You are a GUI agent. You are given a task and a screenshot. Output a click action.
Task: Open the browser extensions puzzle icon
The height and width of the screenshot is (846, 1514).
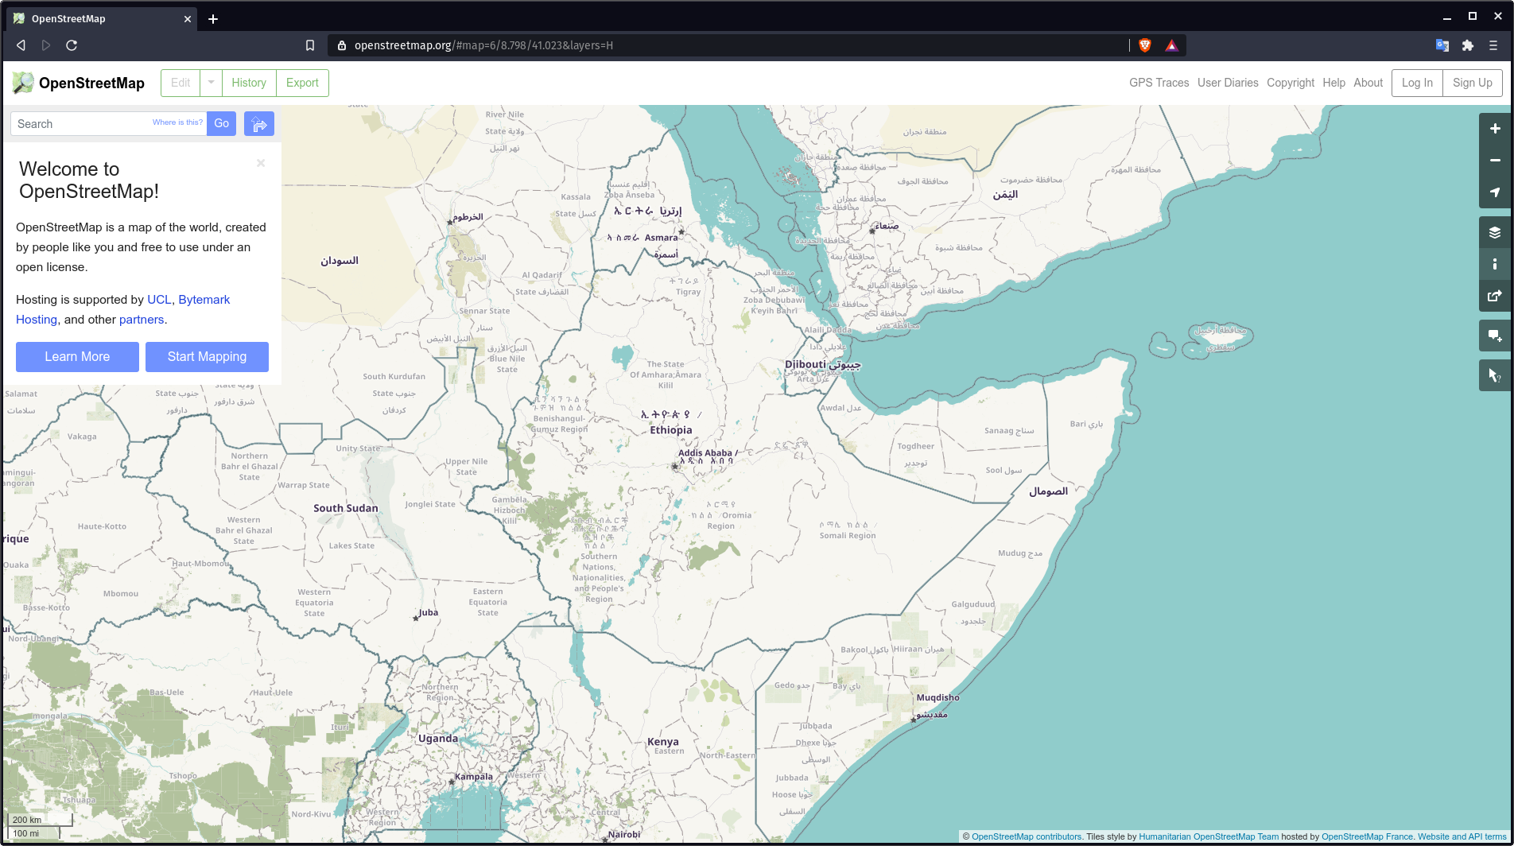(x=1468, y=45)
